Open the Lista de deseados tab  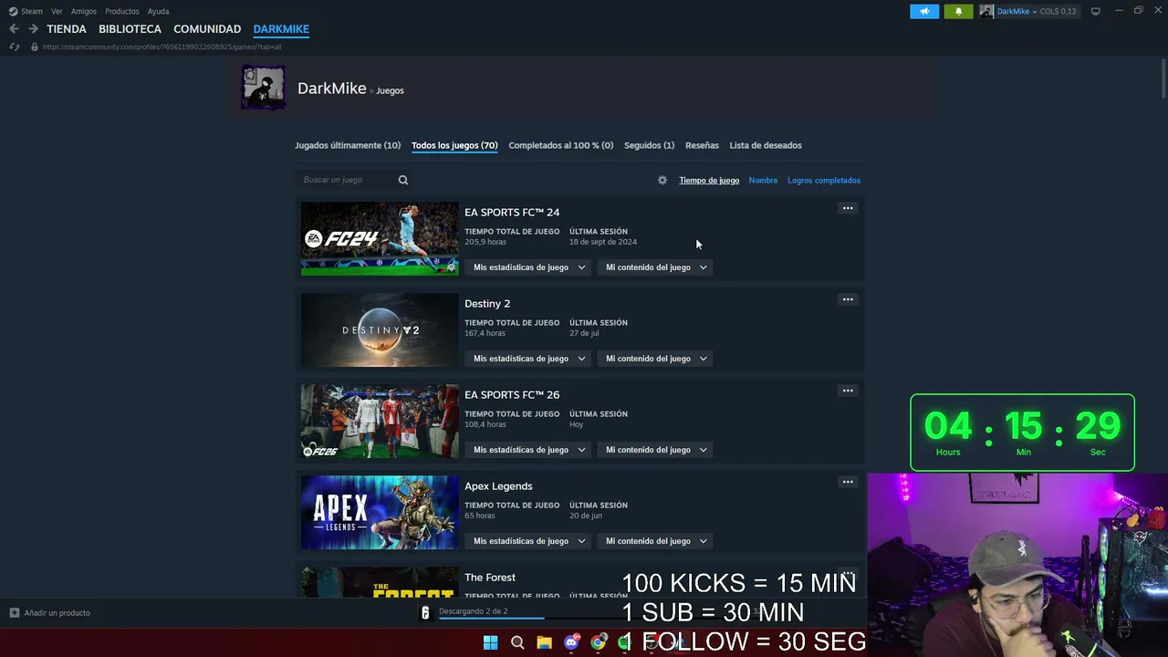766,145
